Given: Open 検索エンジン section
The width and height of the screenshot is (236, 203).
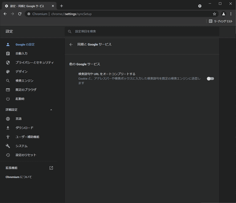Looking at the screenshot, I should click(x=24, y=81).
